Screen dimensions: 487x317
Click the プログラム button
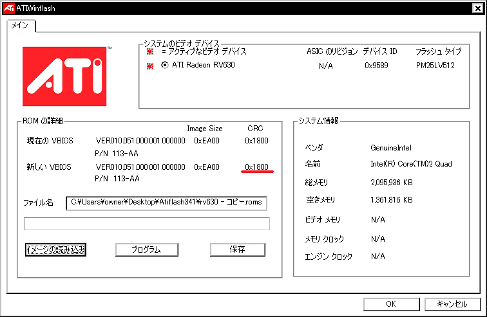point(147,249)
